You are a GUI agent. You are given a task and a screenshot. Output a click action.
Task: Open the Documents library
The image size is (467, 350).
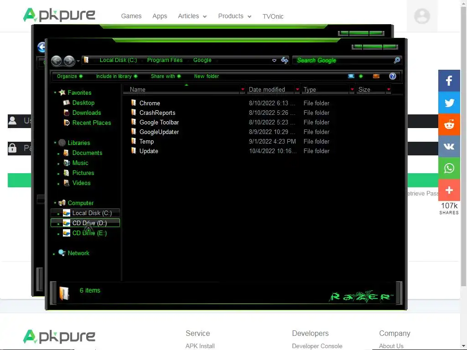coord(87,153)
